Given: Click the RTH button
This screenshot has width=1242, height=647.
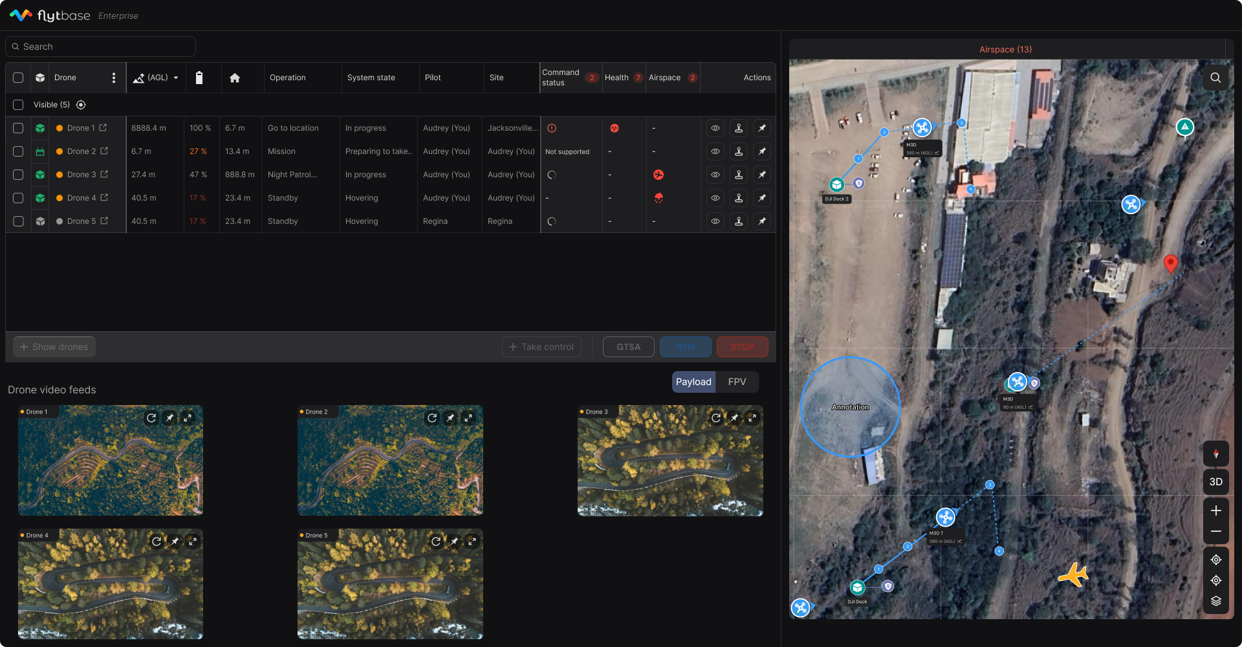Looking at the screenshot, I should coord(685,347).
